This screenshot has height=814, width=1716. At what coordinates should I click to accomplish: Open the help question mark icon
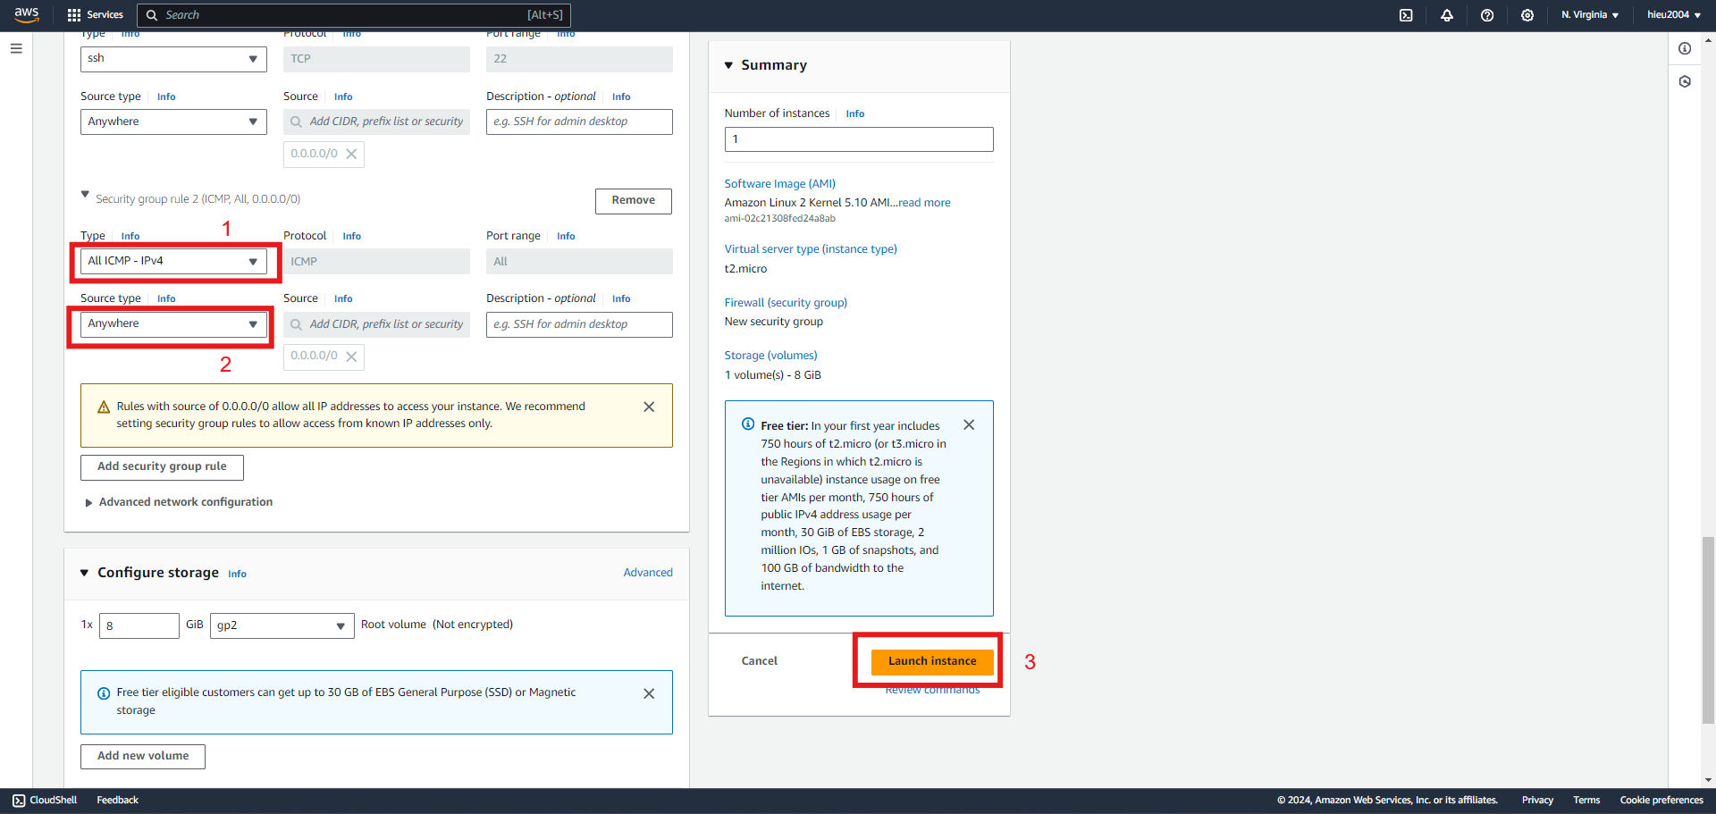pyautogui.click(x=1487, y=15)
